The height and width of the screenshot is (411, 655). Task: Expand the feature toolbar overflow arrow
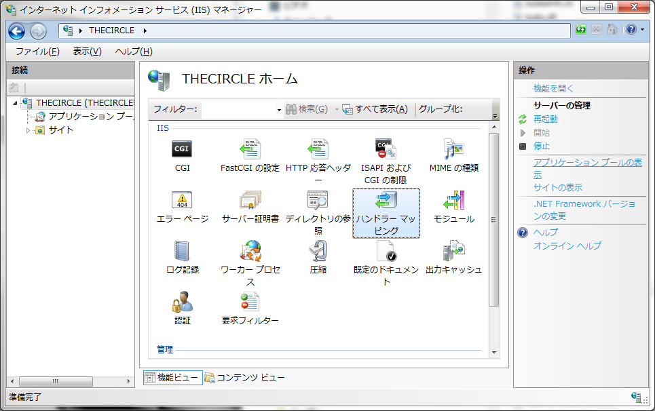[495, 117]
